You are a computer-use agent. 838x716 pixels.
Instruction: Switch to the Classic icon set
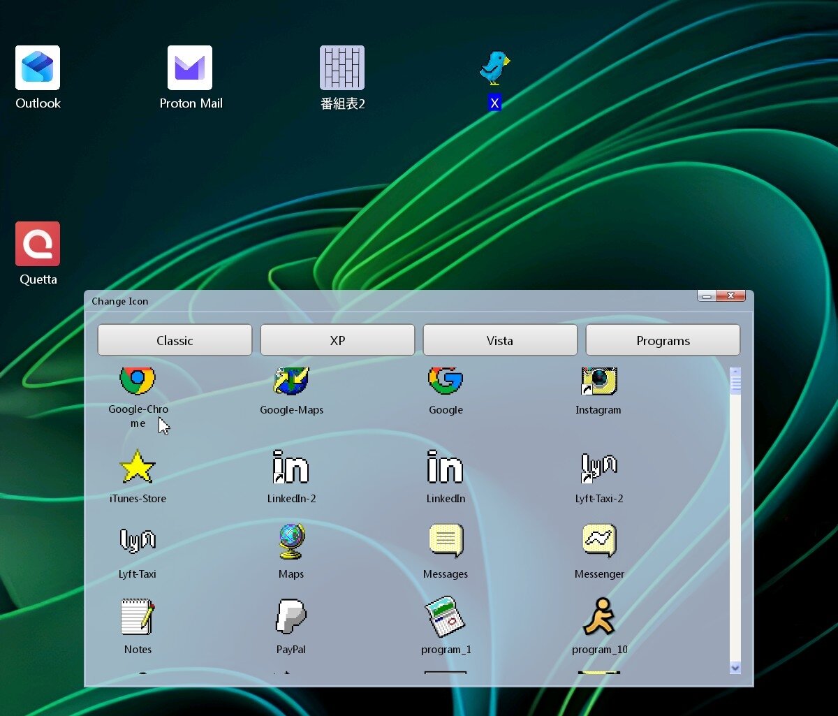pos(175,340)
